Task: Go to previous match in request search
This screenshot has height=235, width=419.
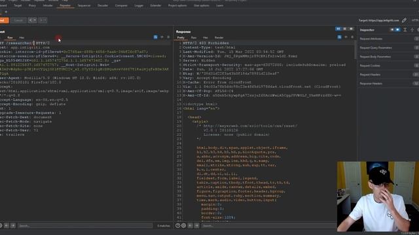Action: tap(7, 226)
